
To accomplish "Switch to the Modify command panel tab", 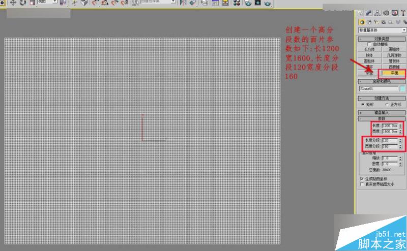I will [369, 13].
